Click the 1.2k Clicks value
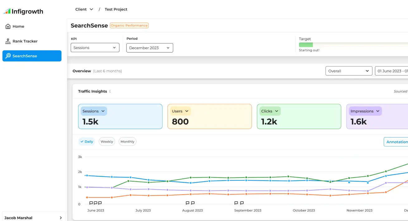The height and width of the screenshot is (221, 408). 269,122
